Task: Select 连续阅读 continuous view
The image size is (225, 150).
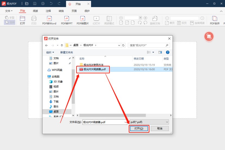Action: coord(197,23)
